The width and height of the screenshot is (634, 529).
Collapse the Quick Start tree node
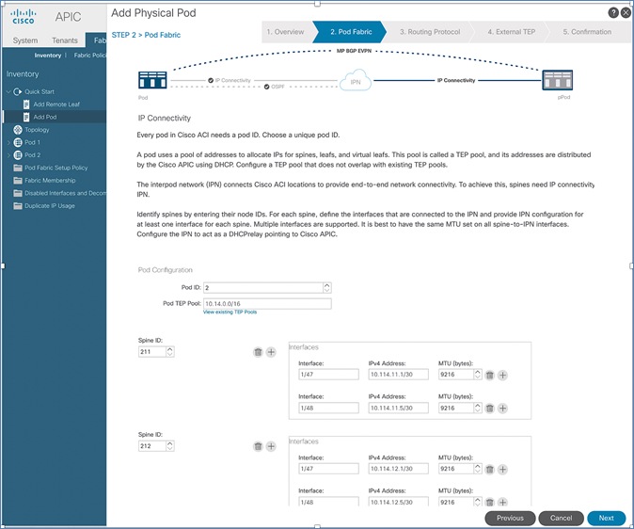pyautogui.click(x=8, y=92)
